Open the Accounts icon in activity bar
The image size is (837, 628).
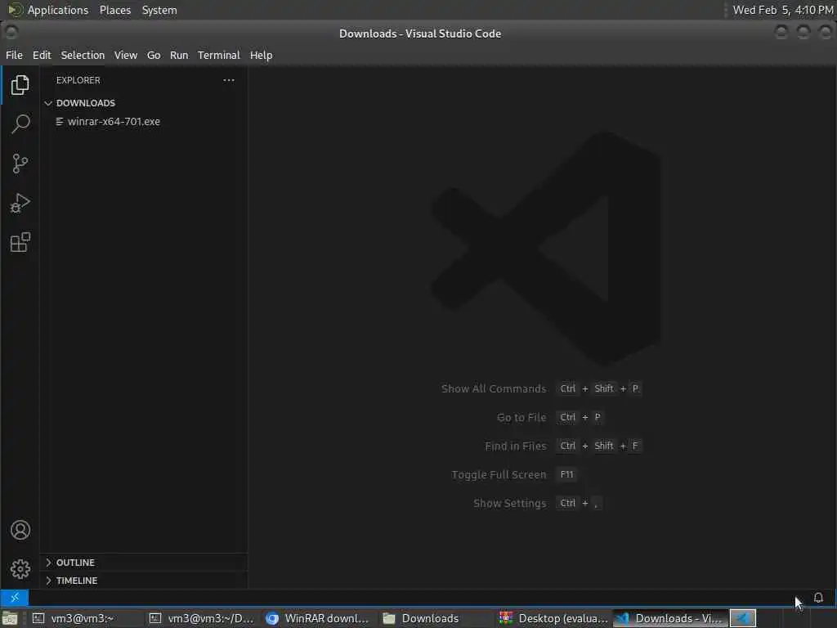point(20,530)
